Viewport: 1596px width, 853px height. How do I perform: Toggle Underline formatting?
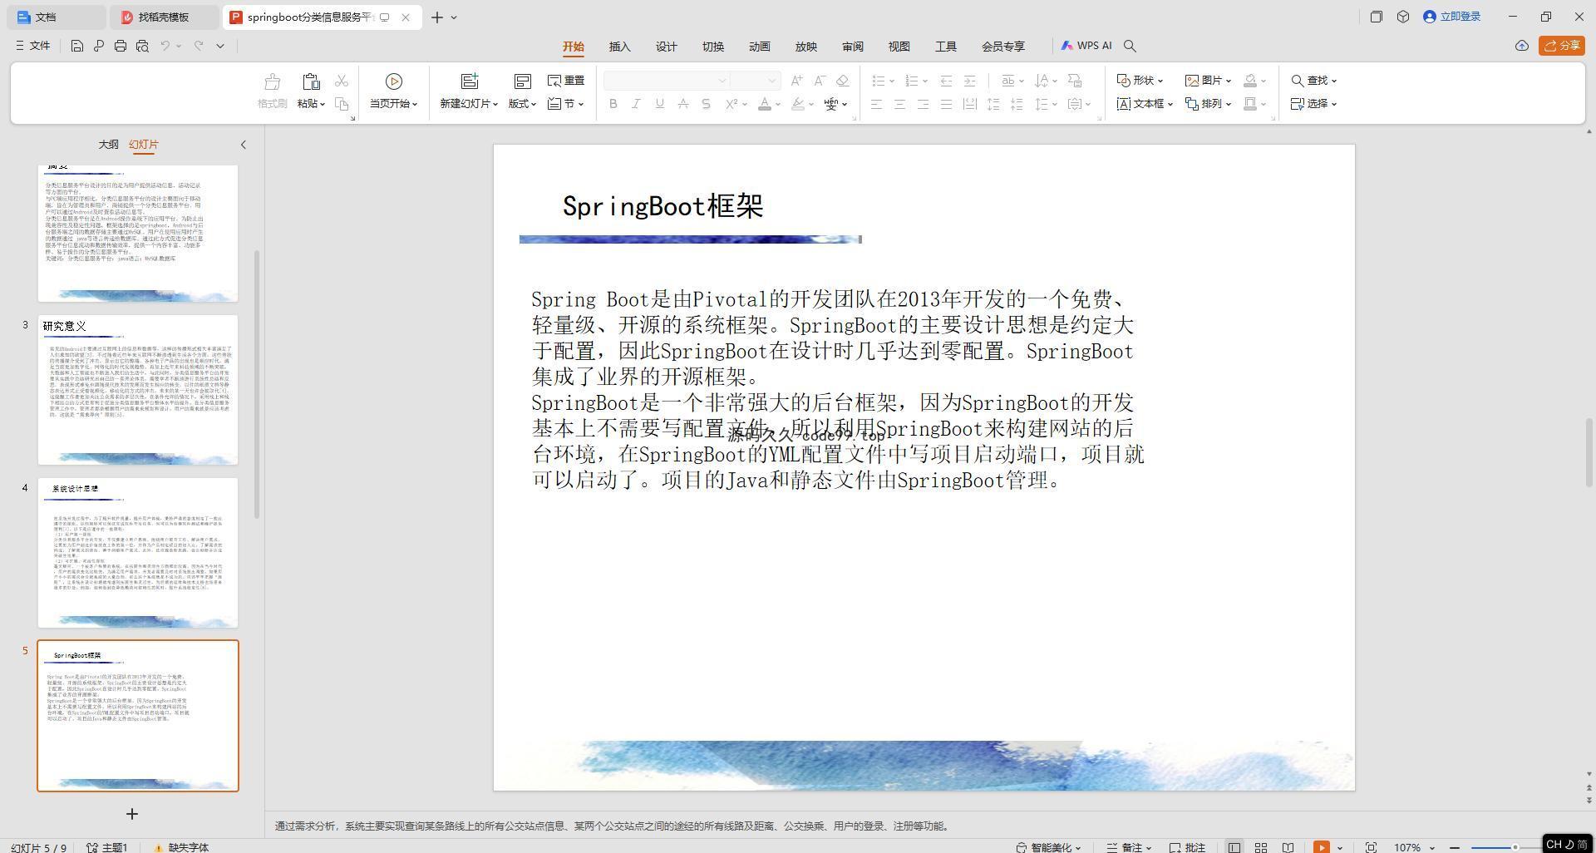pyautogui.click(x=660, y=104)
